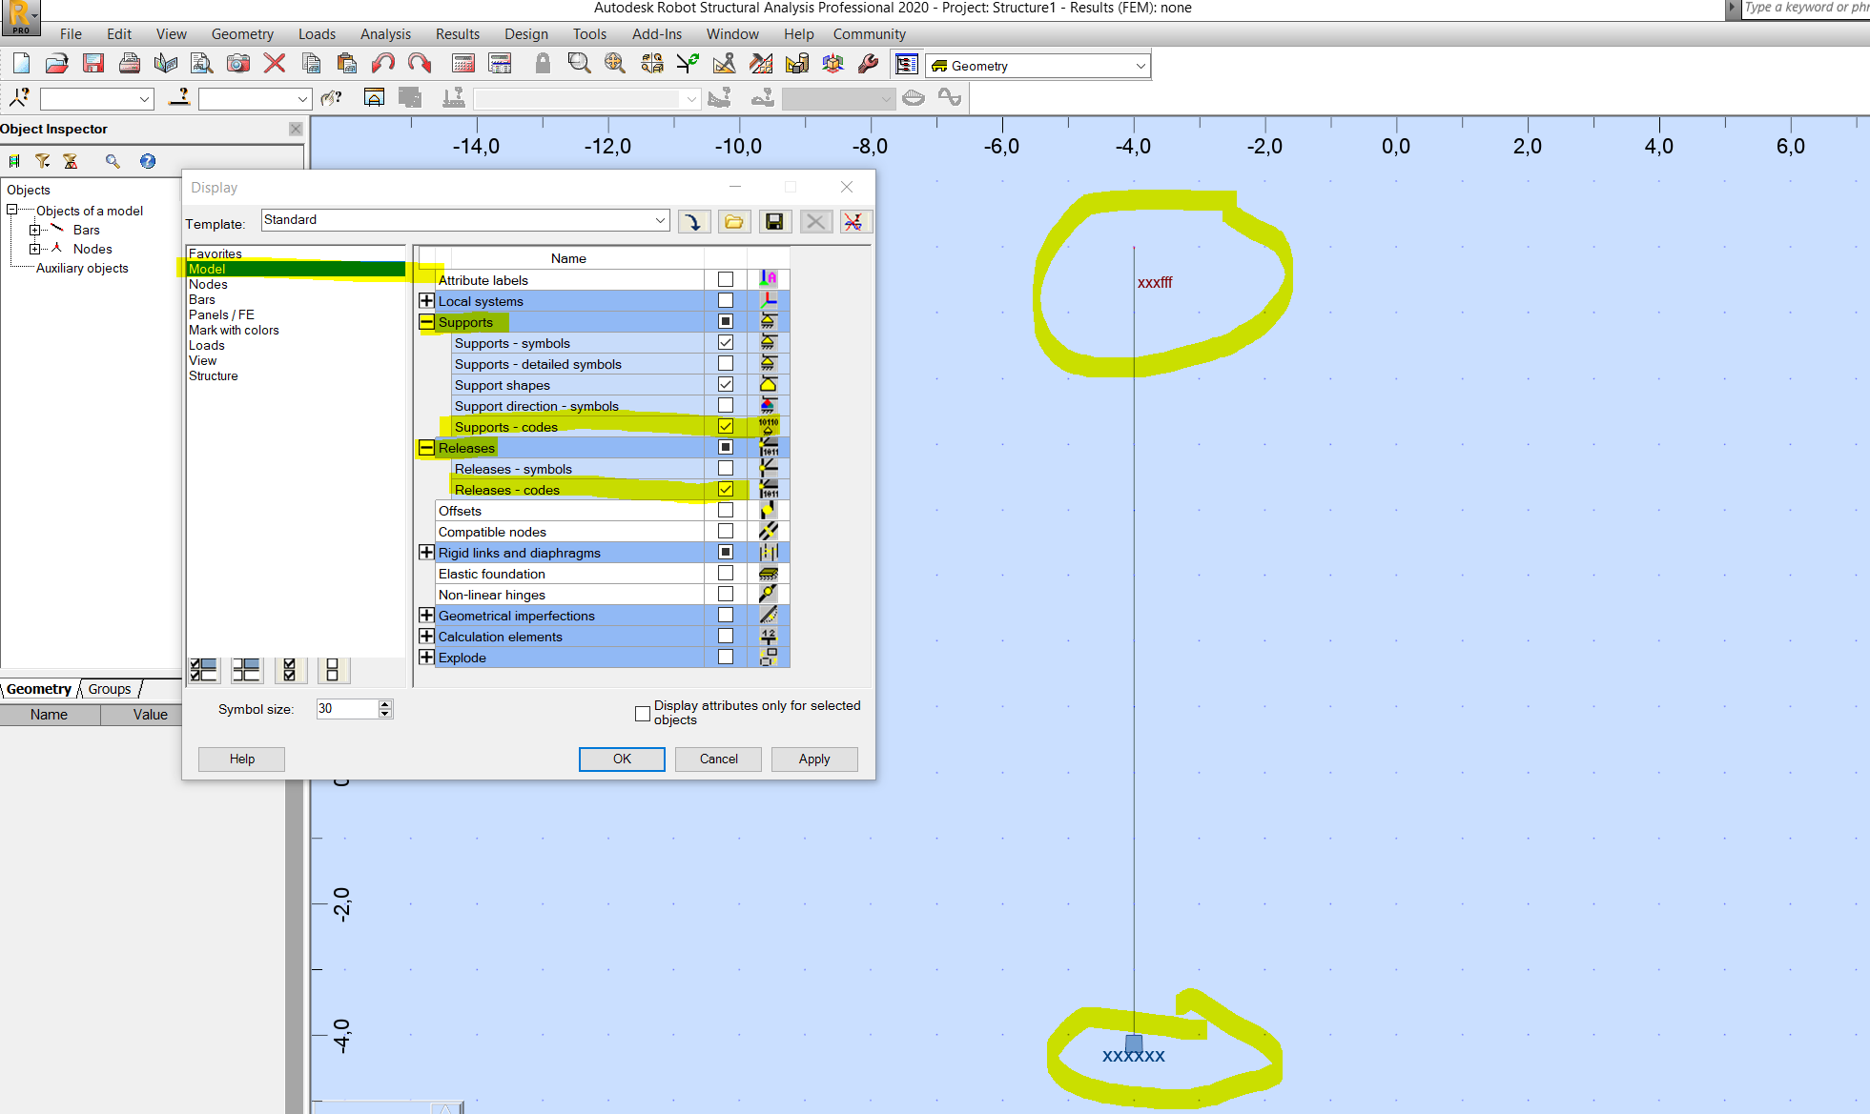Click the Apply button
This screenshot has height=1114, width=1870.
[x=814, y=759]
